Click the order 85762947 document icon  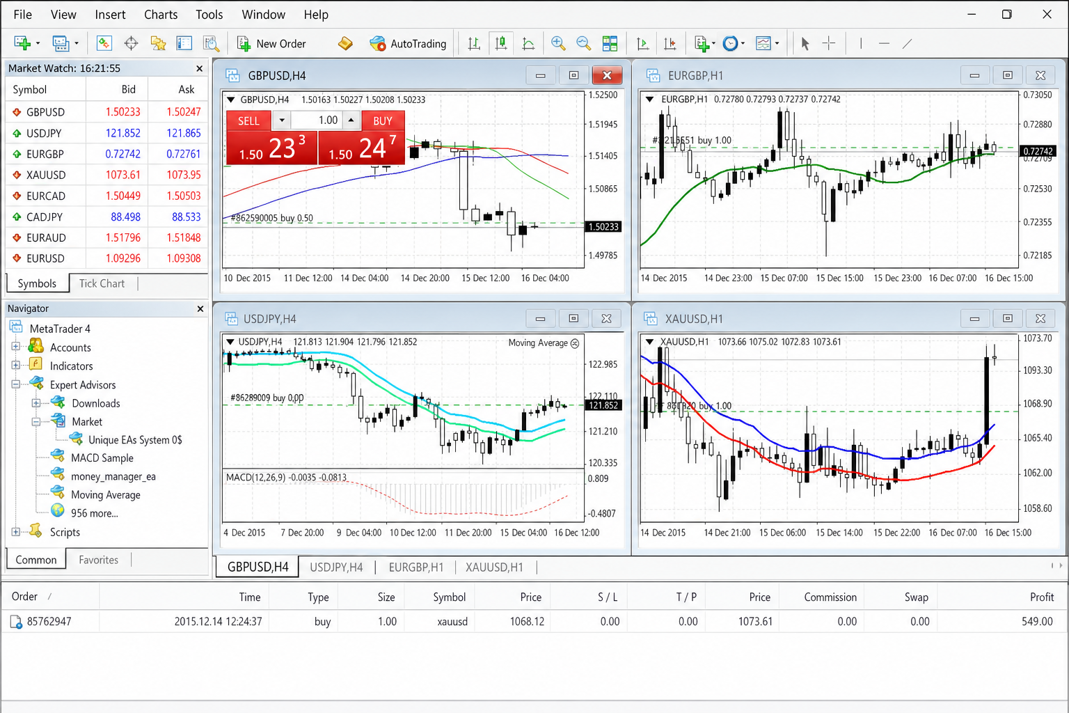(x=16, y=622)
